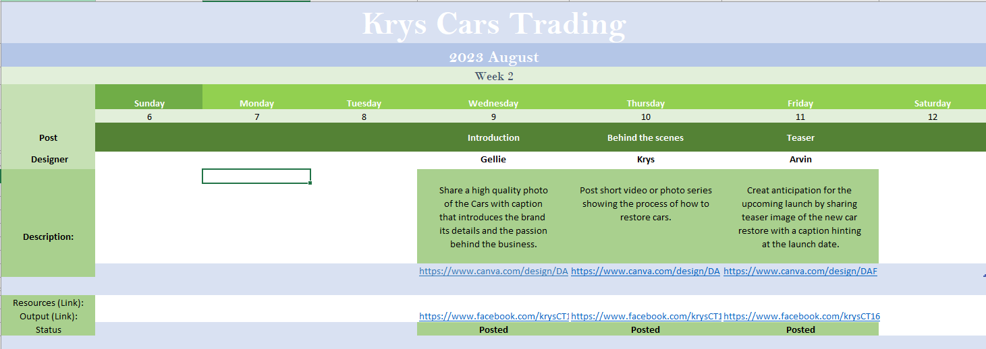Click the Behind the scenes post cell
The image size is (986, 349).
click(x=645, y=137)
